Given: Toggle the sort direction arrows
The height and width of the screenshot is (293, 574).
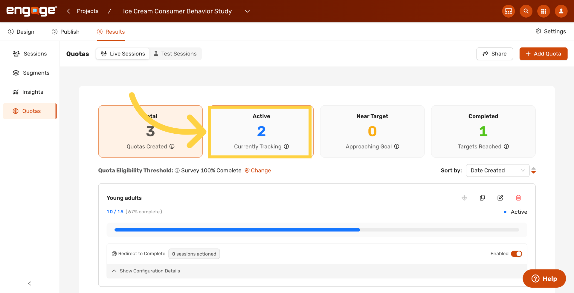Looking at the screenshot, I should click(534, 170).
